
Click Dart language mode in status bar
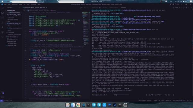pos(163,101)
